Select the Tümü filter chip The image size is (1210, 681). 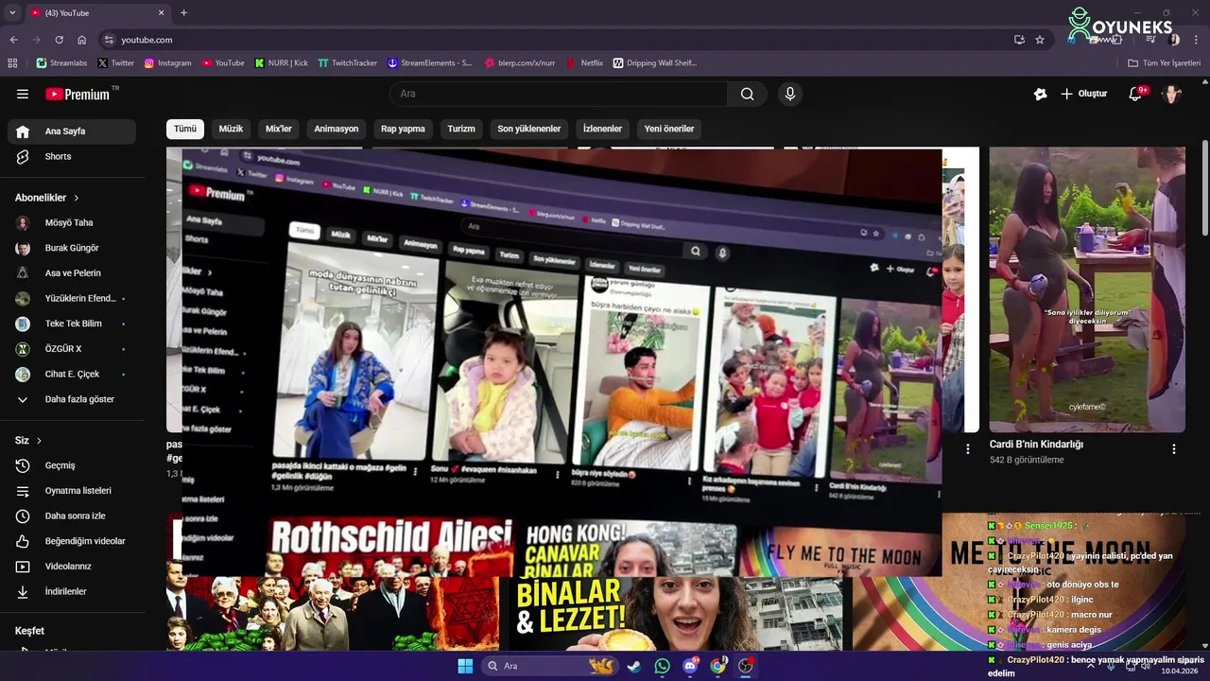[185, 129]
